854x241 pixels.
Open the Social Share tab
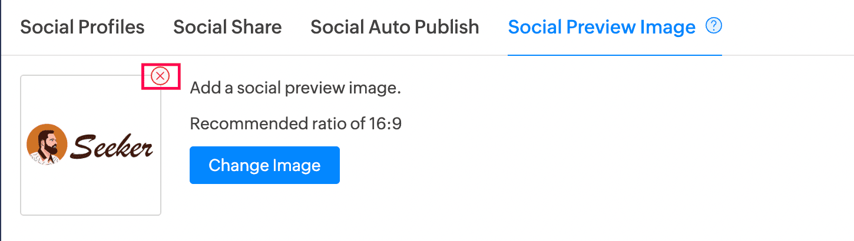(x=227, y=27)
